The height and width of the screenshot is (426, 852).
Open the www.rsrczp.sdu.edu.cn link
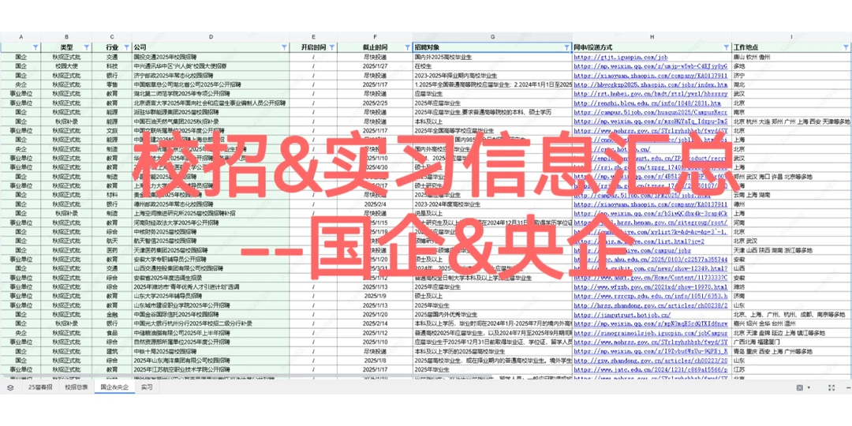pyautogui.click(x=650, y=296)
